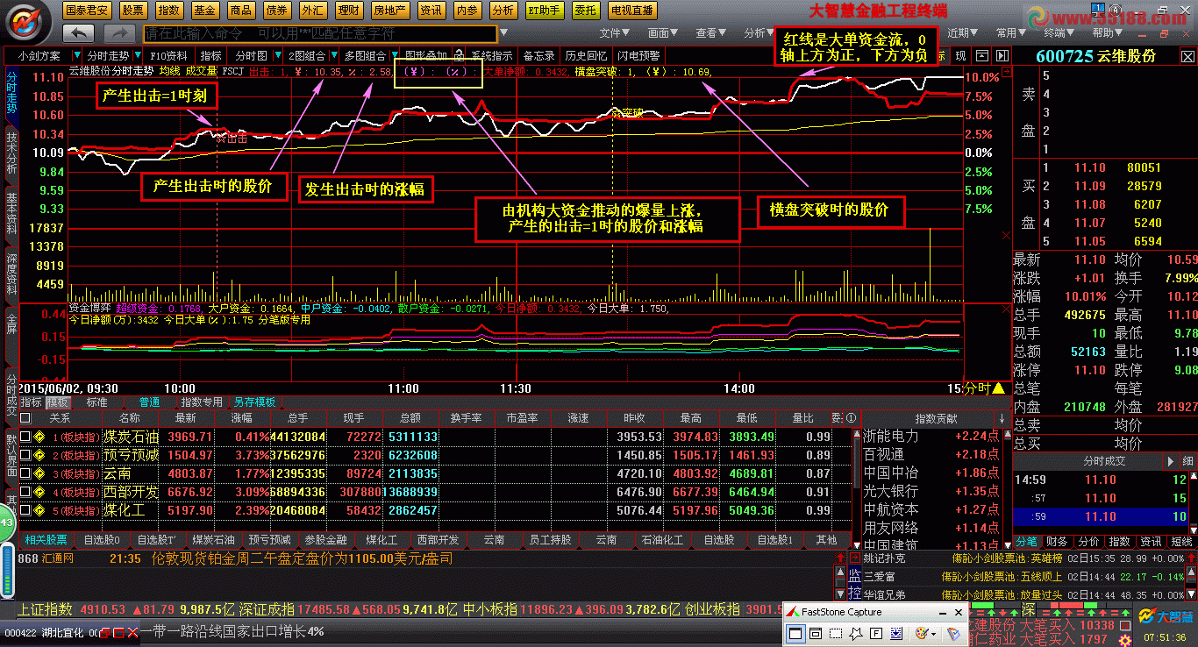Tick the checkbox for 煤化工 row

point(25,510)
